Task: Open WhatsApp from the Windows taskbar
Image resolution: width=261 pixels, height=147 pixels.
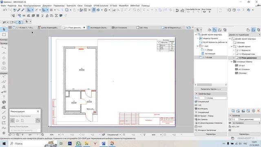Action: coord(78,143)
